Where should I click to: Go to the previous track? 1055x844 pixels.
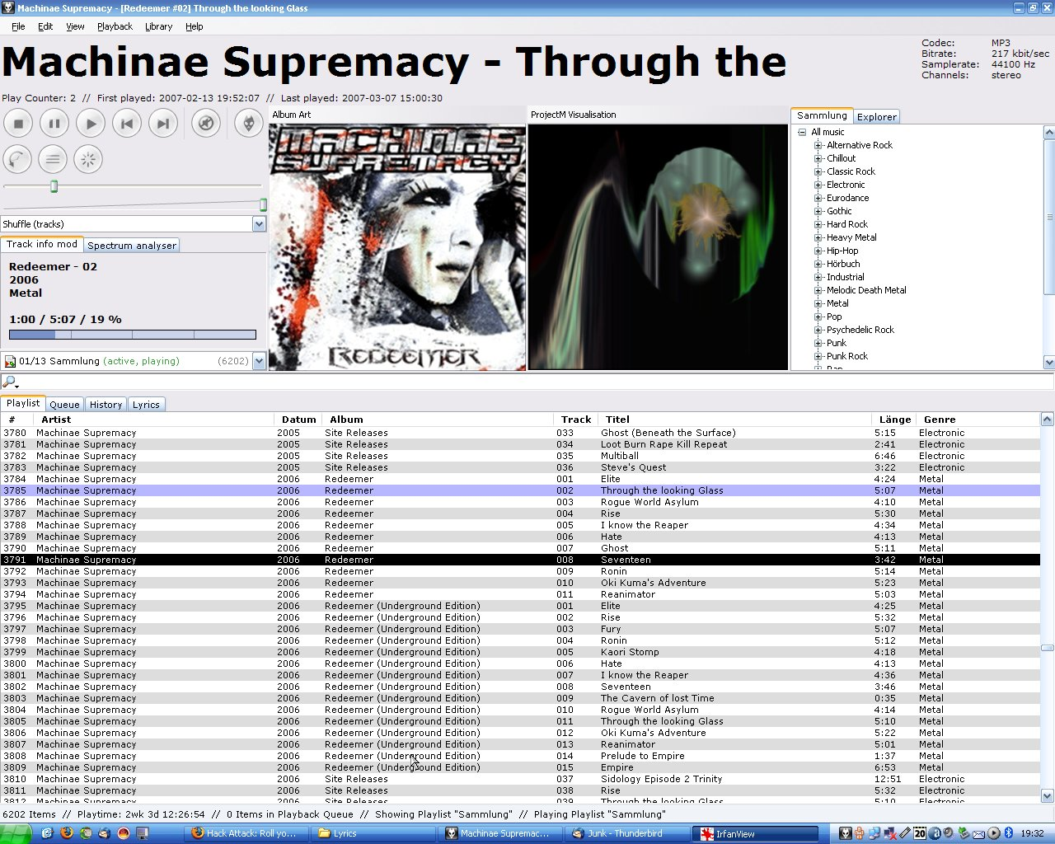(127, 124)
